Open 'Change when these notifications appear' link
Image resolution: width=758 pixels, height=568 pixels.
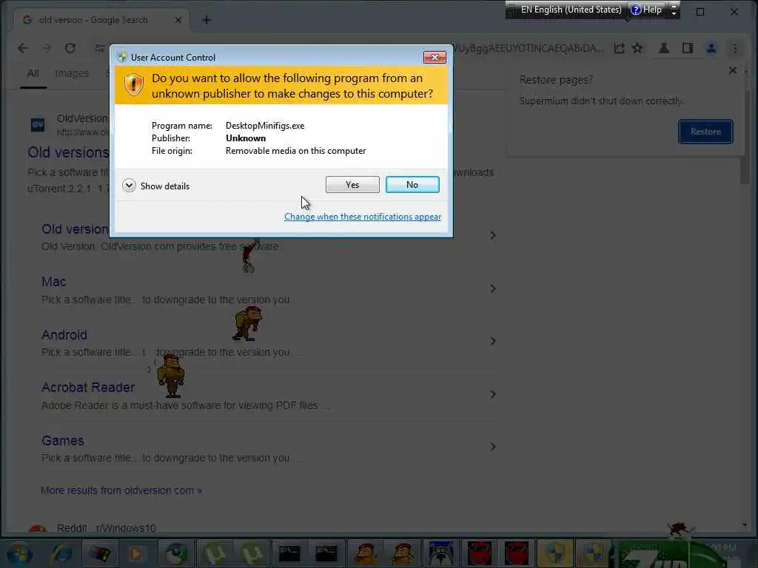point(363,217)
